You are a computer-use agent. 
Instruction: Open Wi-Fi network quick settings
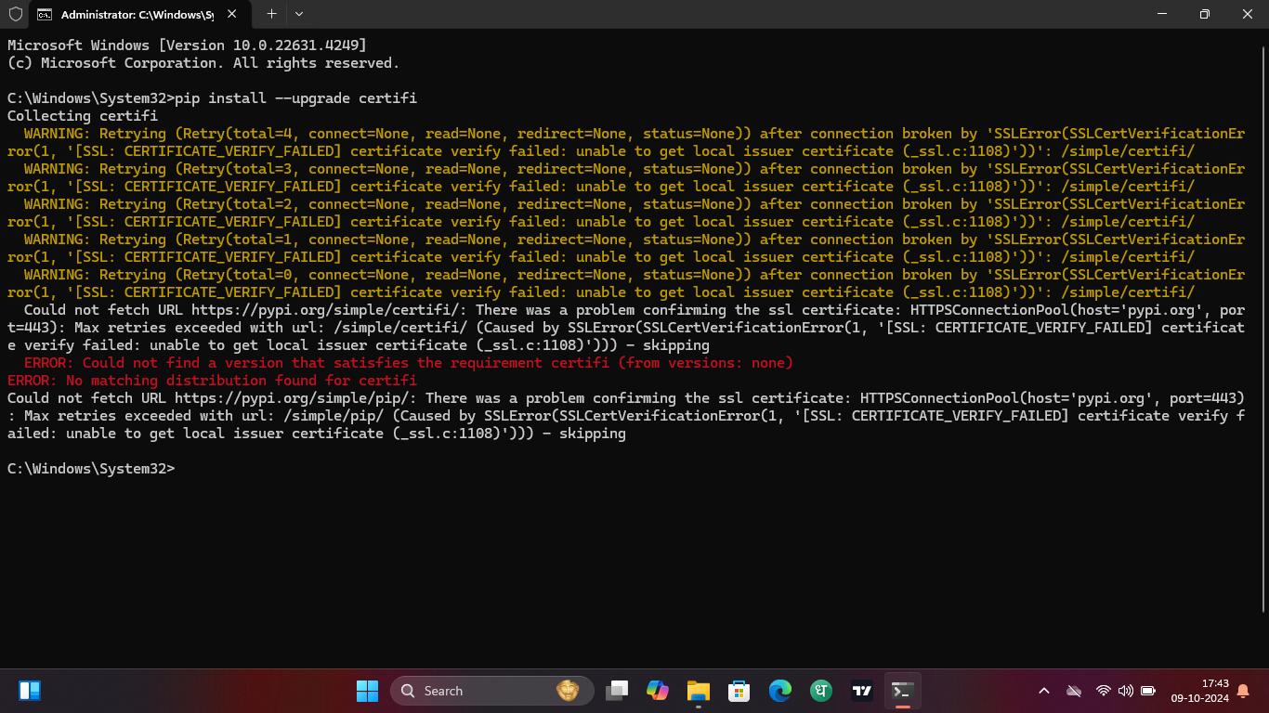coord(1104,691)
